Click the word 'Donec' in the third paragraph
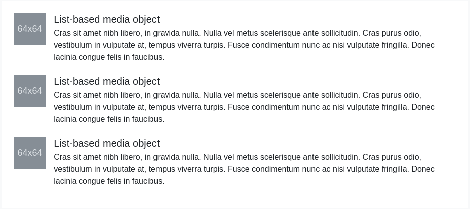Viewport: 470px width, 209px height. (423, 169)
